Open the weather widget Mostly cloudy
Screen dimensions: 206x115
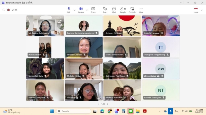pos(12,111)
